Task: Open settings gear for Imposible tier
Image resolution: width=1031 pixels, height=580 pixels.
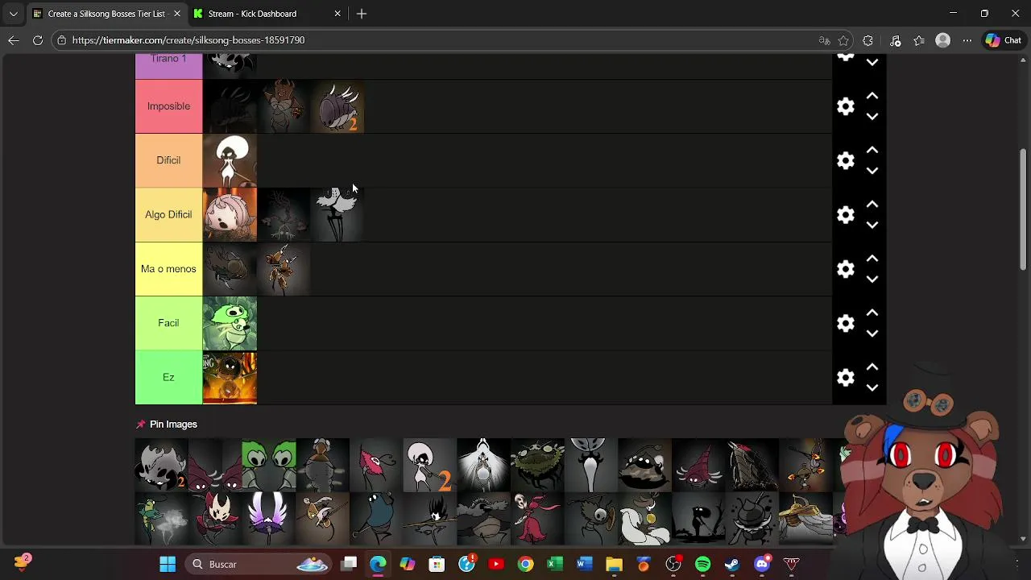Action: tap(845, 106)
